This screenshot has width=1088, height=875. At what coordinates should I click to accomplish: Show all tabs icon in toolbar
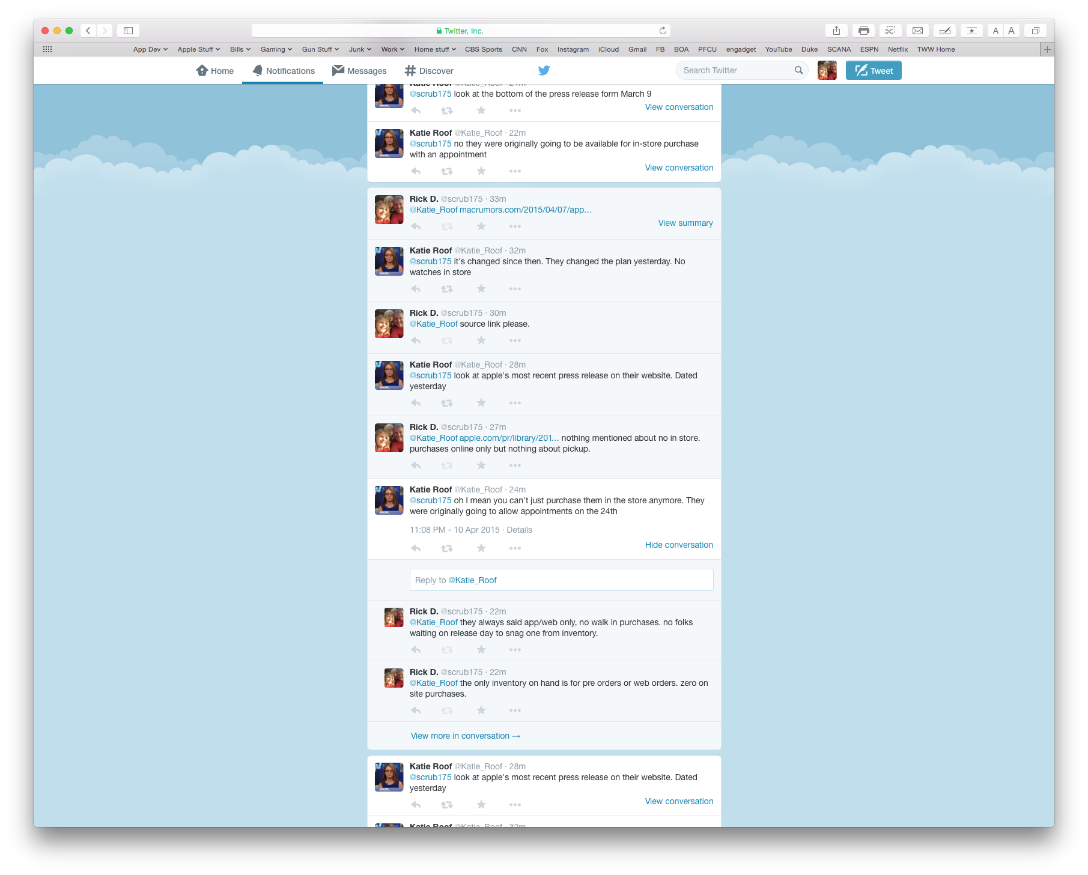coord(1036,31)
